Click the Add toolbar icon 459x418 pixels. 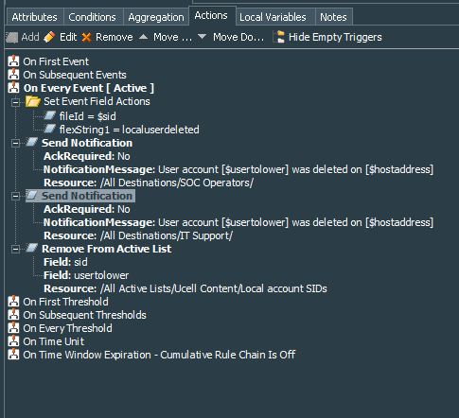(12, 38)
